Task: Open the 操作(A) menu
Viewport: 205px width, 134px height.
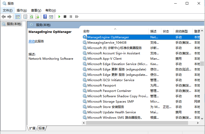Action: (22, 10)
